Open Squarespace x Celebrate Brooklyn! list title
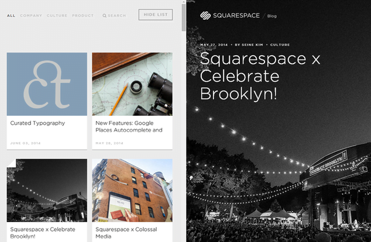 pos(43,233)
